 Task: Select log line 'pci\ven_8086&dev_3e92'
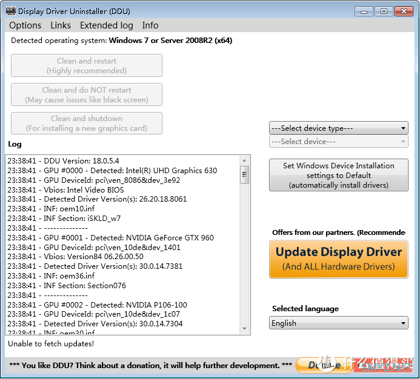[x=94, y=180]
